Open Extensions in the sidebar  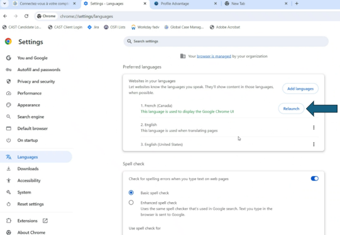click(x=27, y=221)
